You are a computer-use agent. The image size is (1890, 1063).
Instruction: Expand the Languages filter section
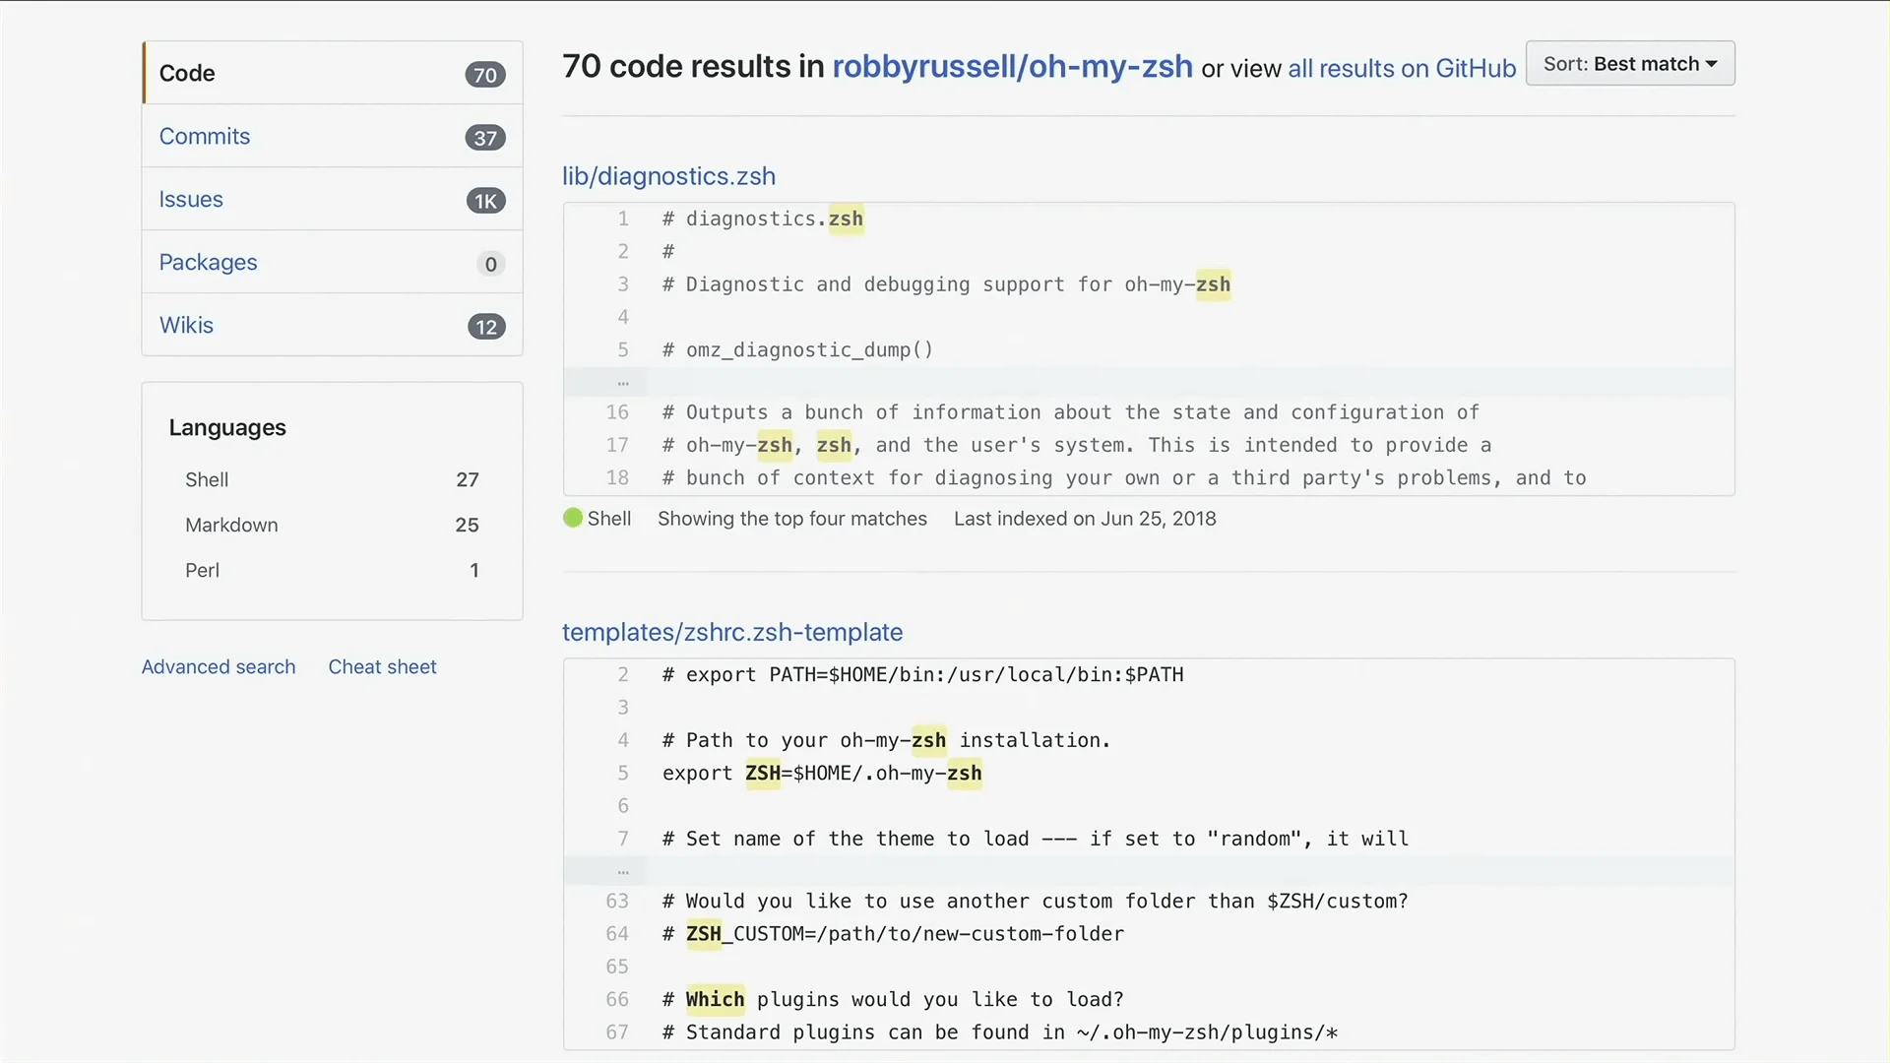(x=227, y=426)
